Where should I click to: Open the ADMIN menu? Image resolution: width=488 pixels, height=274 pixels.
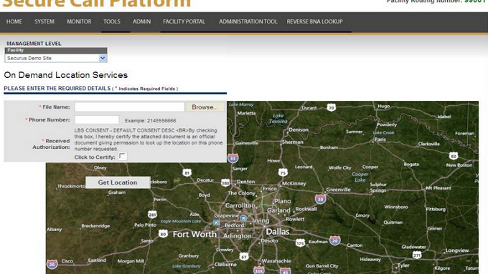pos(141,21)
